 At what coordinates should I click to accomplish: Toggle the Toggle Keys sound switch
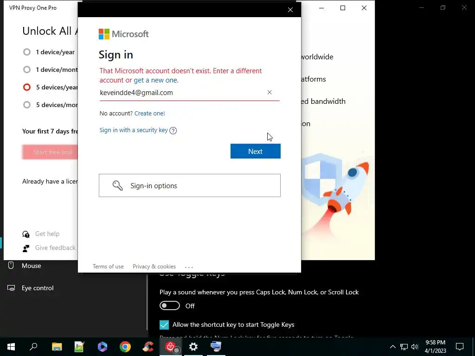[170, 306]
